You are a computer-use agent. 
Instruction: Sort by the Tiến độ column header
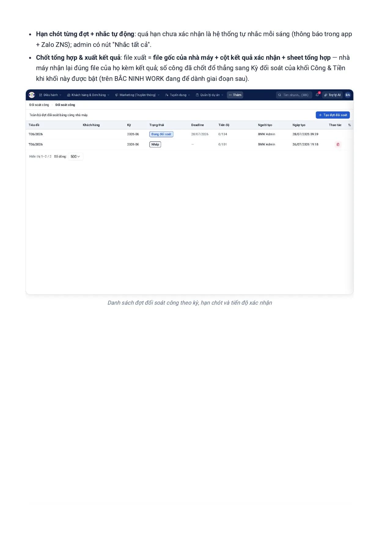click(224, 125)
